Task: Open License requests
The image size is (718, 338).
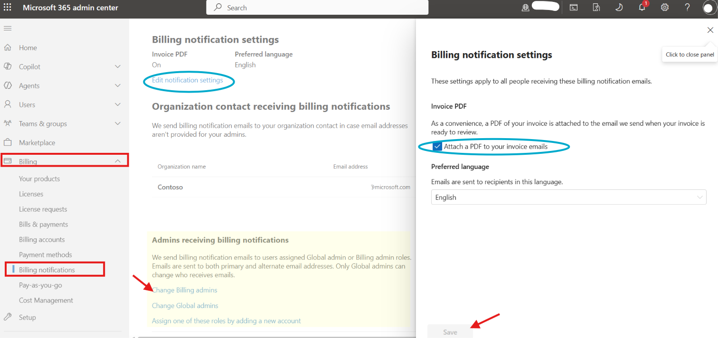Action: [43, 209]
